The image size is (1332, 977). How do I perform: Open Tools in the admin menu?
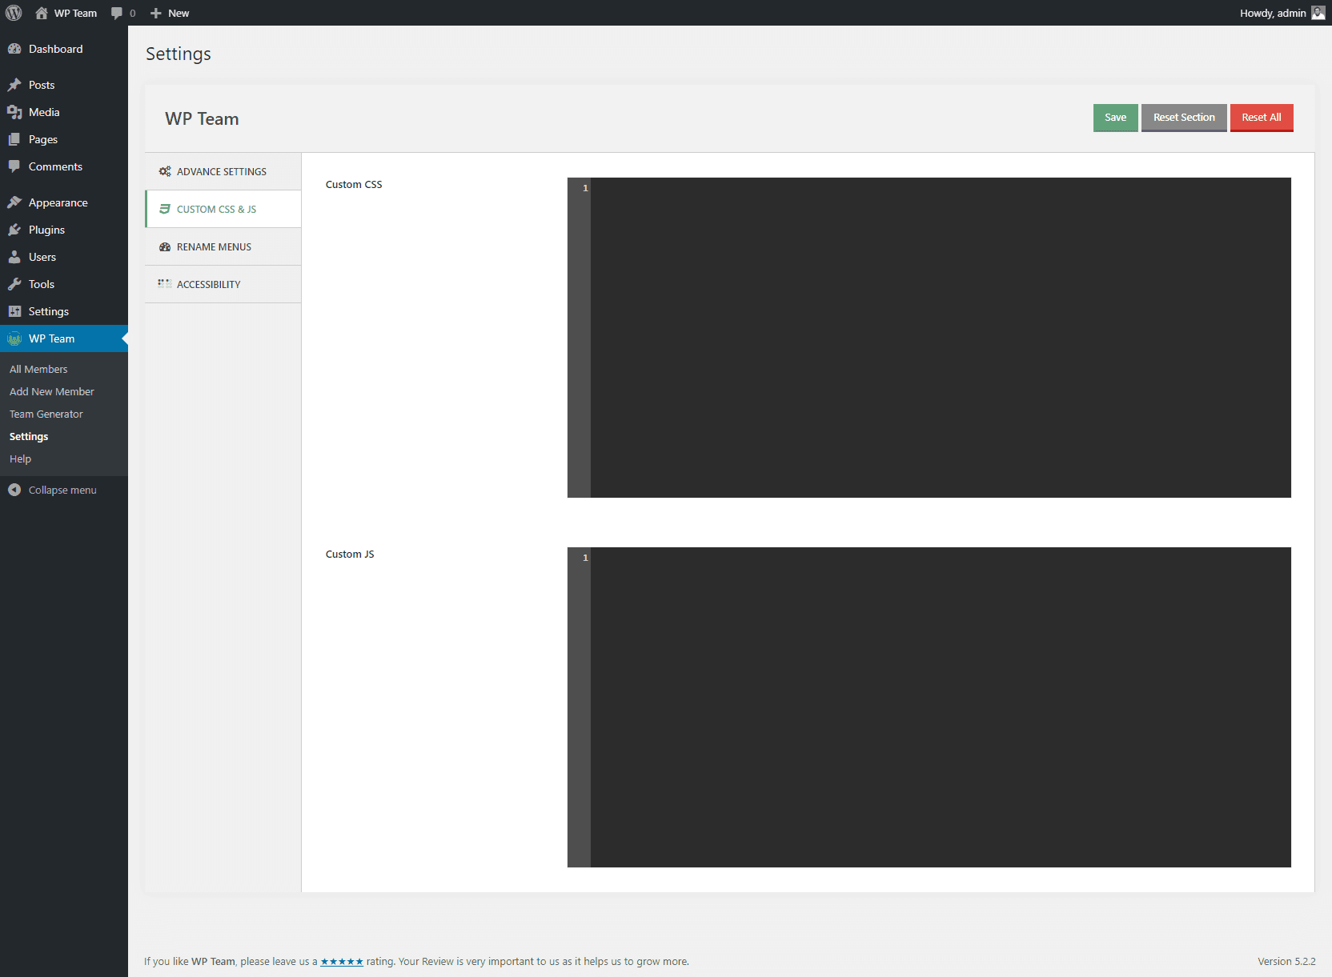pyautogui.click(x=64, y=284)
